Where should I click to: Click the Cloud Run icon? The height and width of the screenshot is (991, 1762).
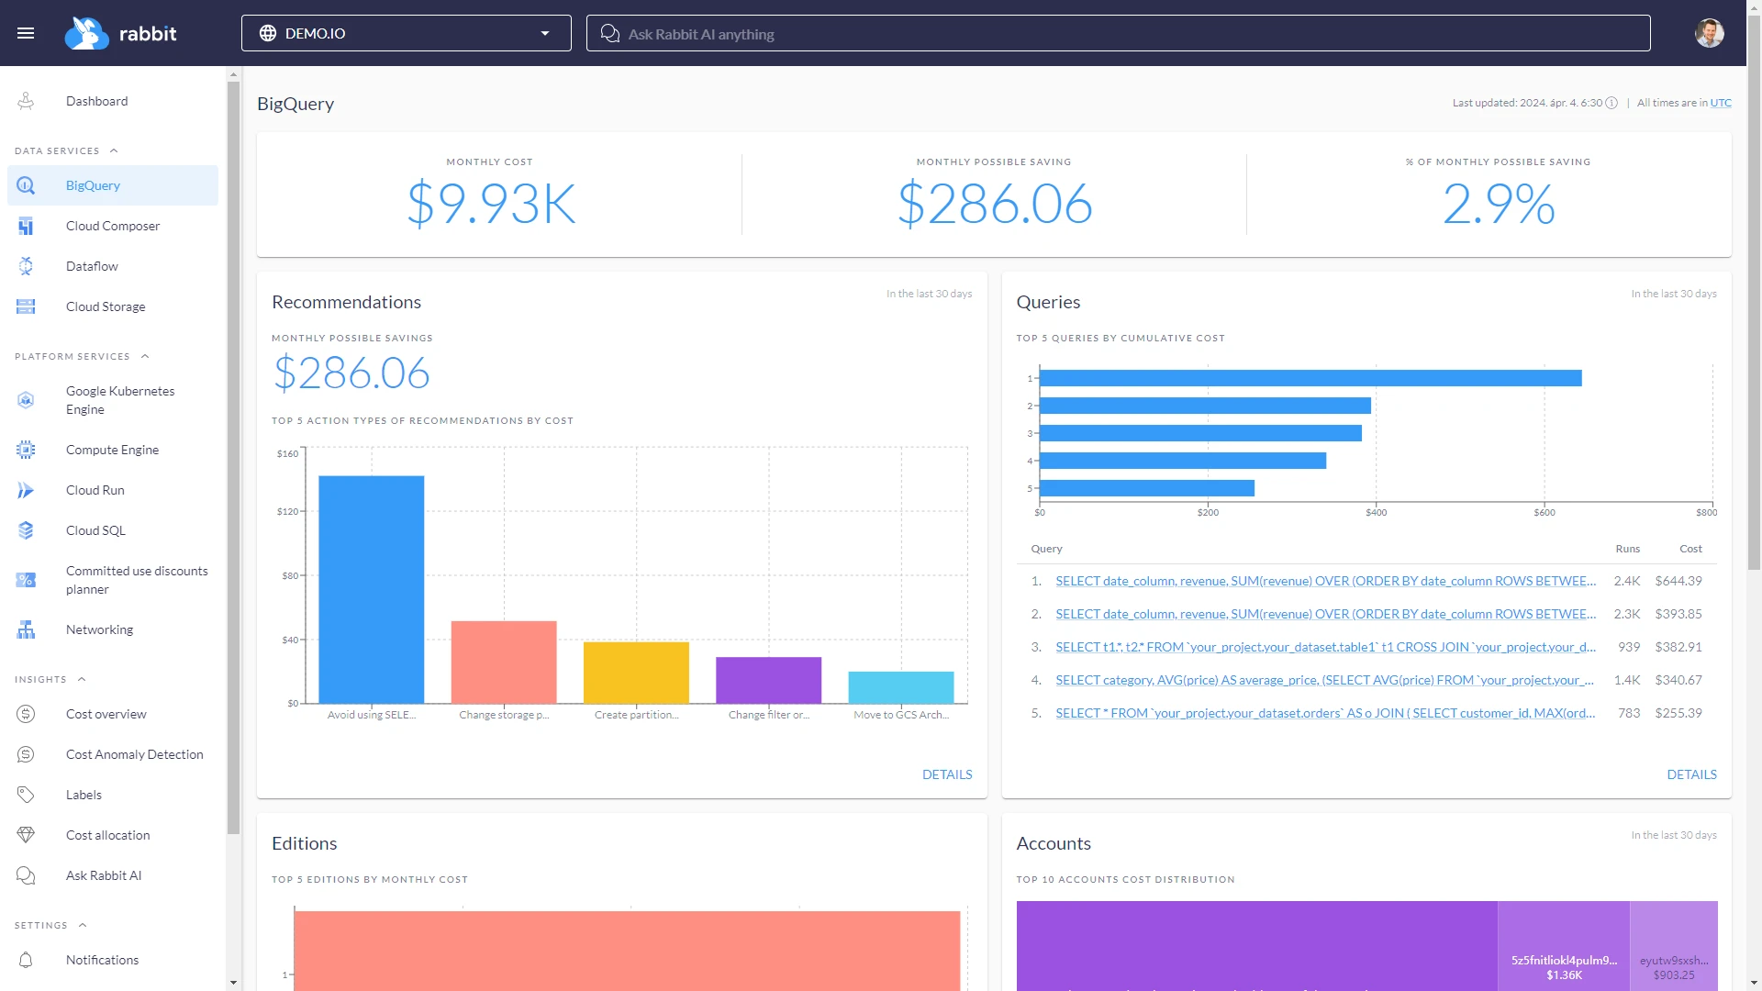26,490
